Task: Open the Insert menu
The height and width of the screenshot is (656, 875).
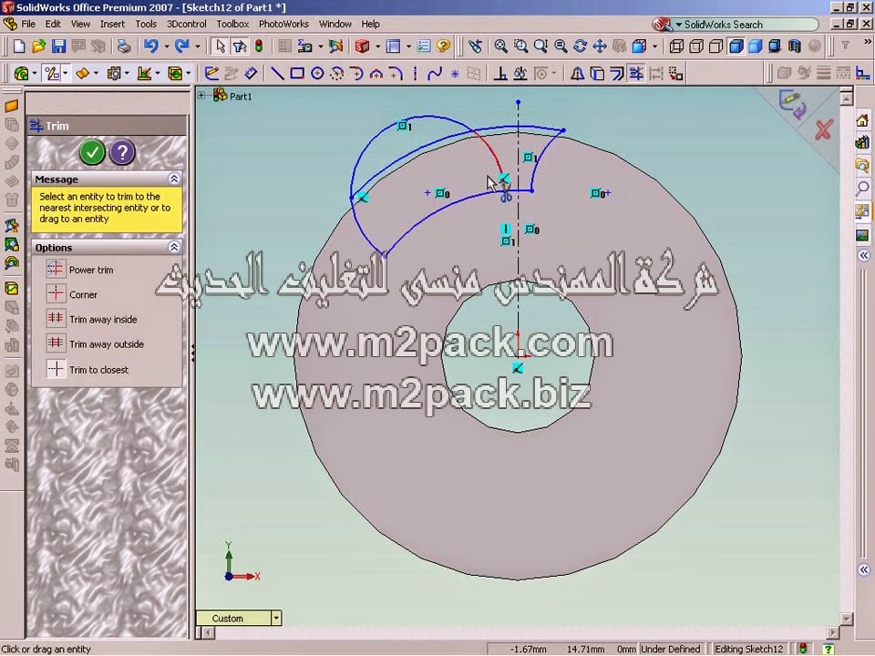Action: click(112, 24)
